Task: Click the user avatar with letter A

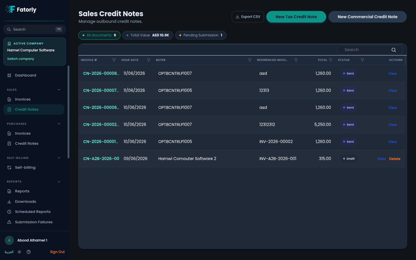Action: (x=9, y=240)
